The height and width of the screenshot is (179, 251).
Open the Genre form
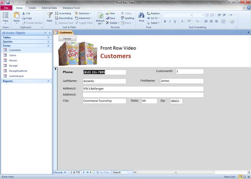pyautogui.click(x=13, y=55)
